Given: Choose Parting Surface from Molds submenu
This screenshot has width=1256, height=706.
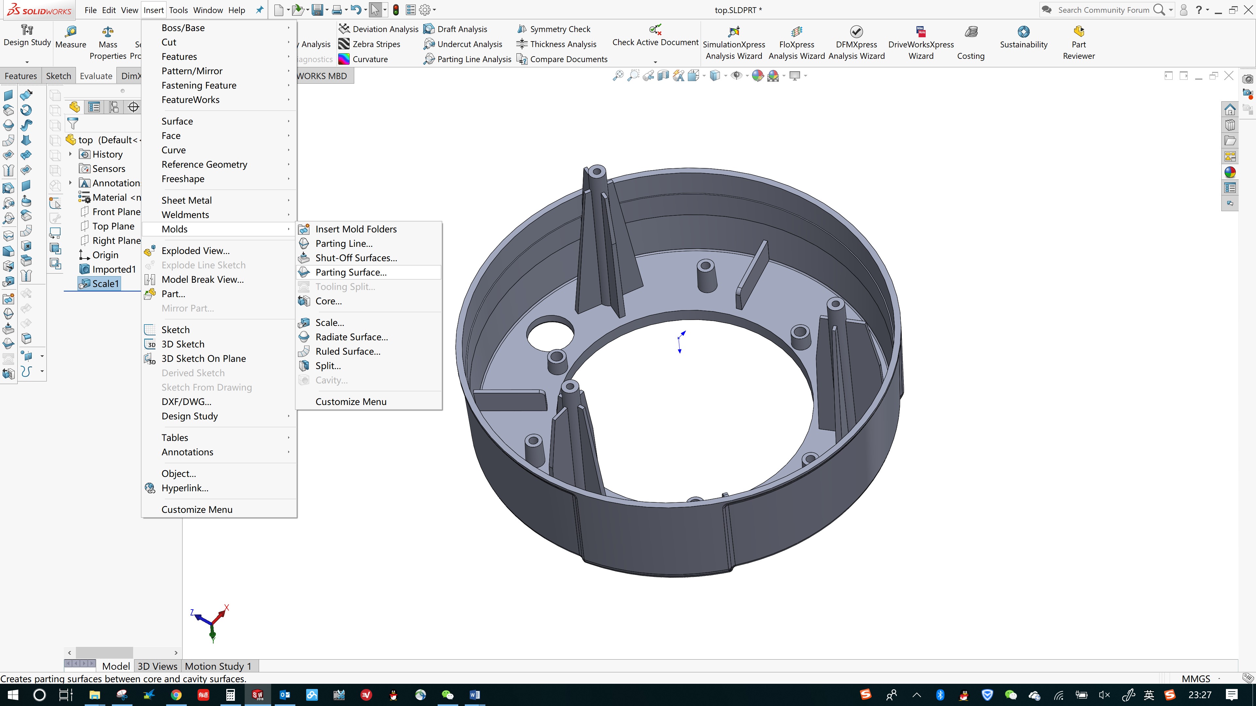Looking at the screenshot, I should click(x=351, y=272).
